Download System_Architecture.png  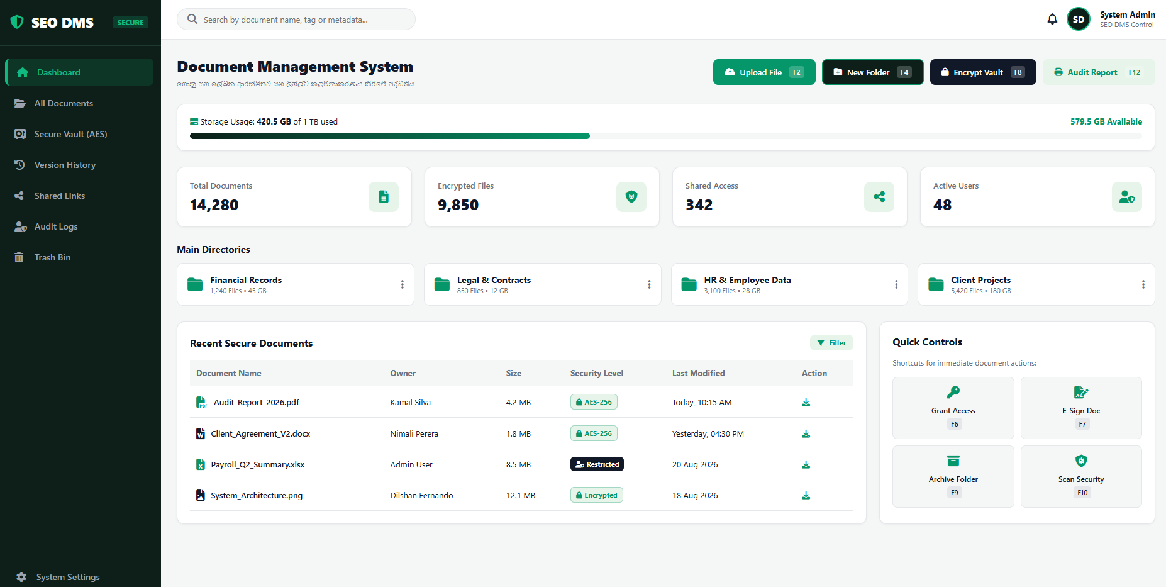point(806,495)
